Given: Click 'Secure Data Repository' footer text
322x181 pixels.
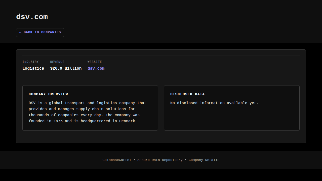Looking at the screenshot, I should coord(160,160).
